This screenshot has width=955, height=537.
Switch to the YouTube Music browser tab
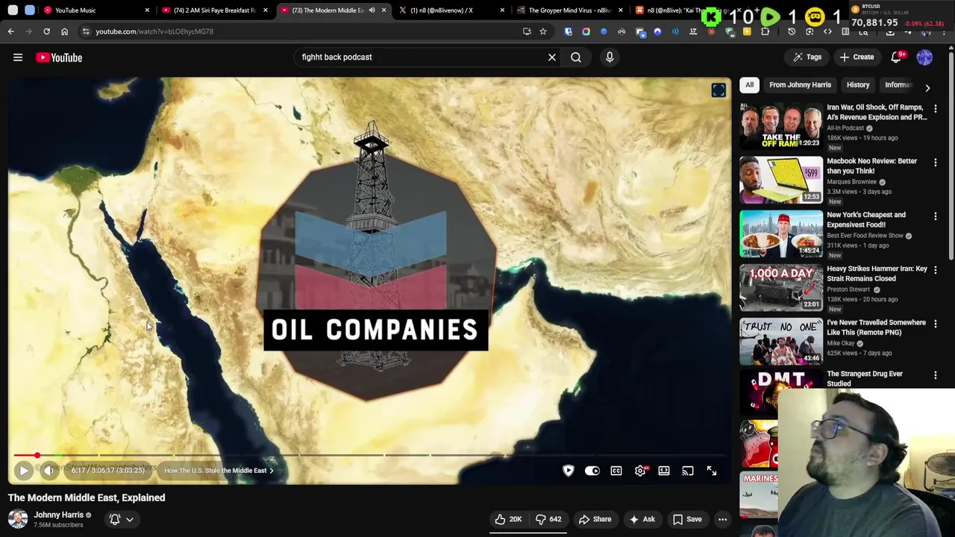[96, 10]
